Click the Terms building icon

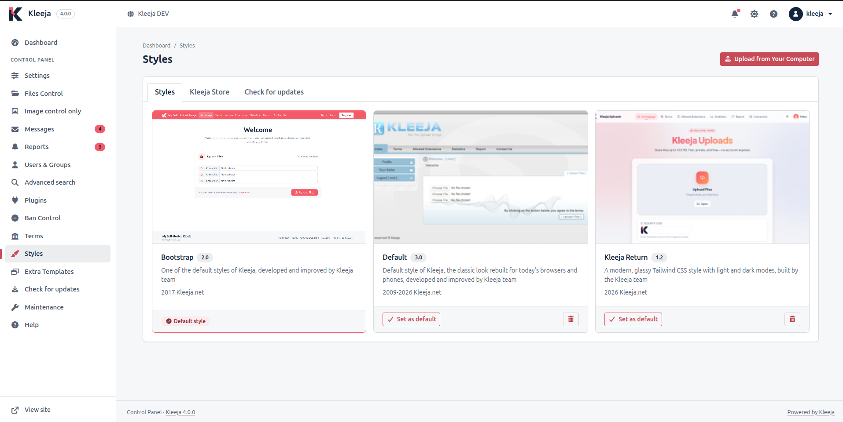coord(15,236)
